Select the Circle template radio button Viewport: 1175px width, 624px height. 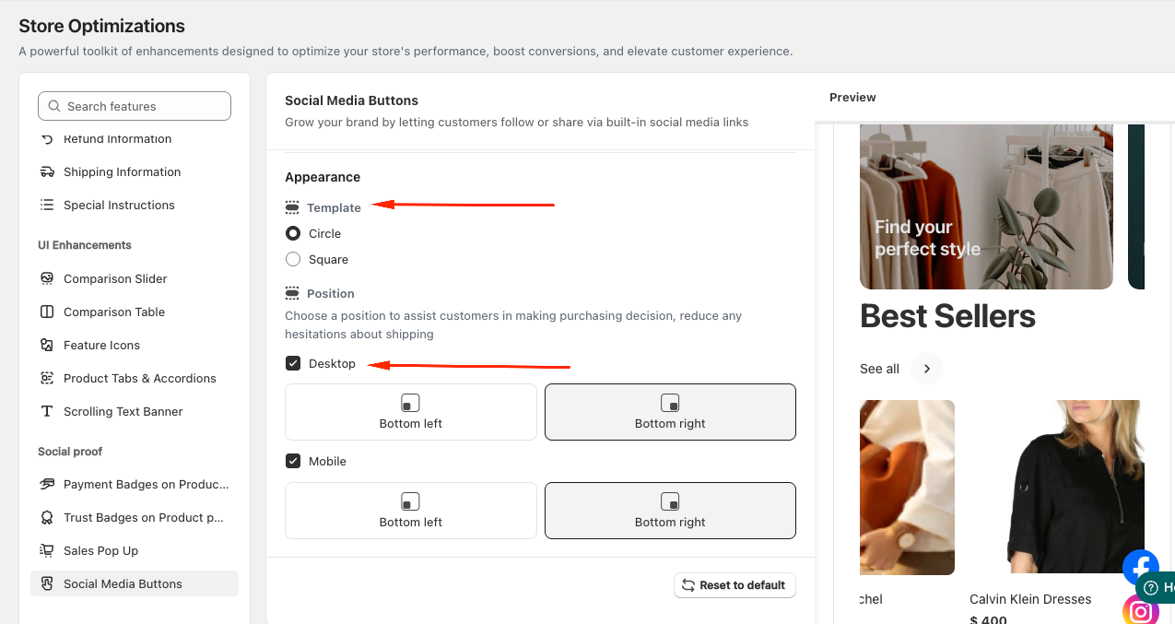pyautogui.click(x=293, y=233)
